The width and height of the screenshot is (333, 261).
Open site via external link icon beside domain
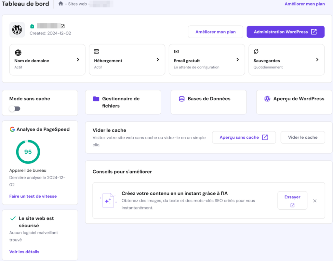pos(63,26)
